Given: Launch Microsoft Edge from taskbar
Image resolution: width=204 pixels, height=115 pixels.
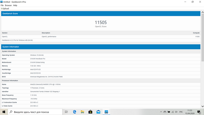Looking at the screenshot, I should click(74, 112).
